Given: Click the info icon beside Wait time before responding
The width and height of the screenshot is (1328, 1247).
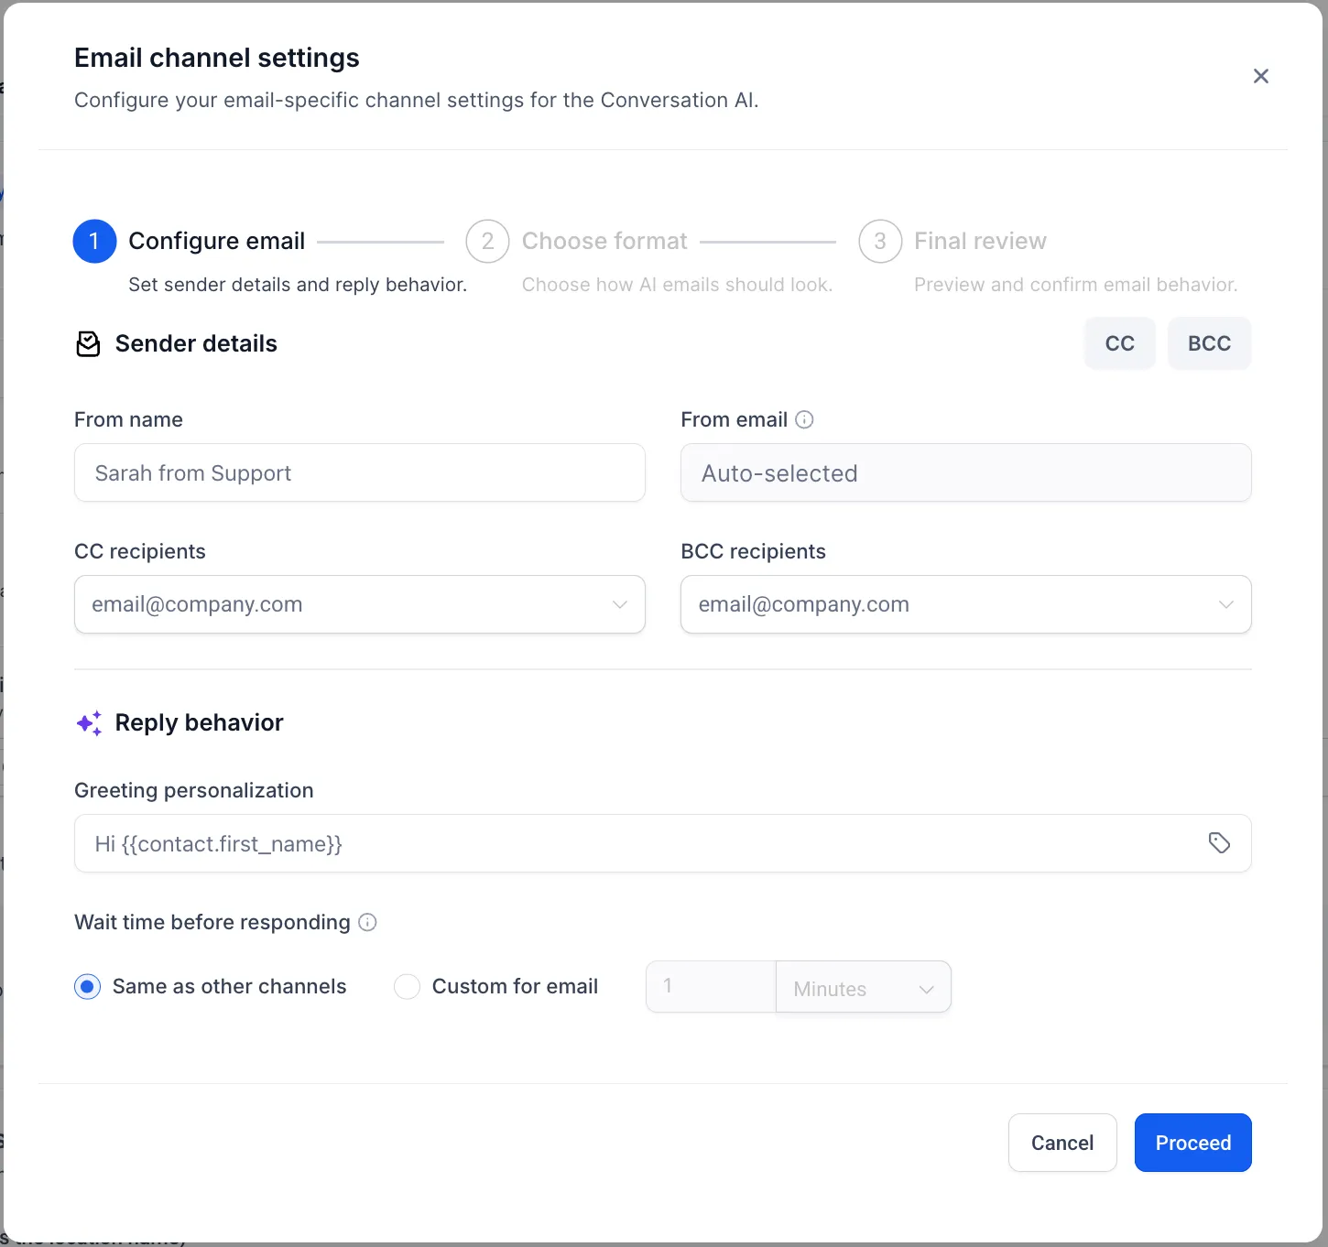Looking at the screenshot, I should point(367,922).
